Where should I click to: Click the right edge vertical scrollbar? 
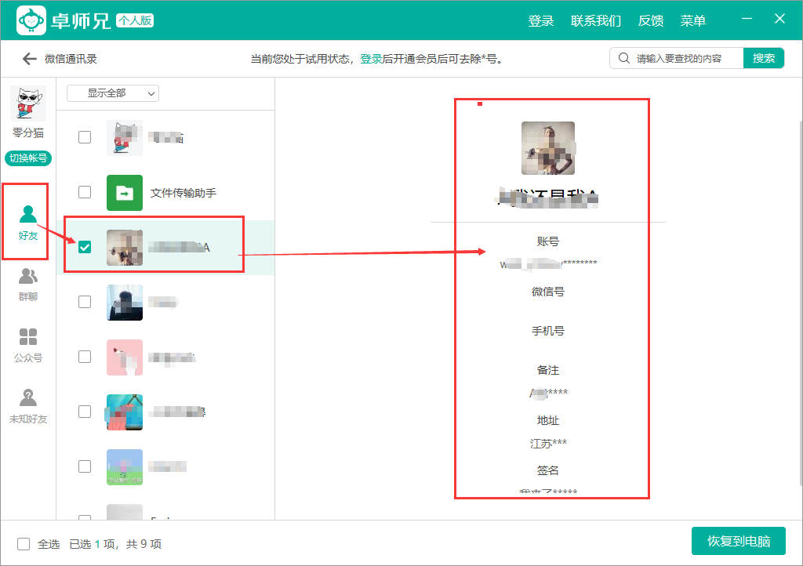coord(801,303)
